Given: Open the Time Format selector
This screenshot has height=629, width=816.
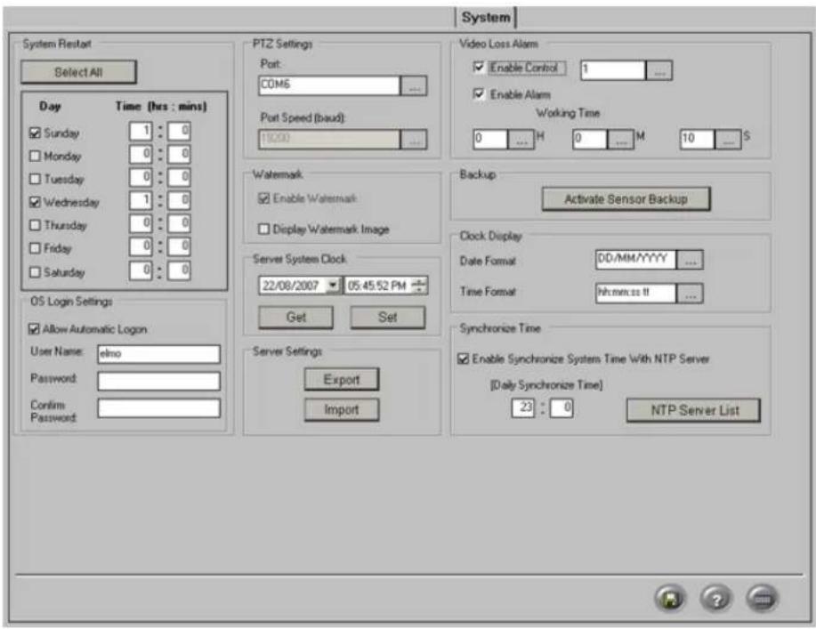Looking at the screenshot, I should (690, 294).
